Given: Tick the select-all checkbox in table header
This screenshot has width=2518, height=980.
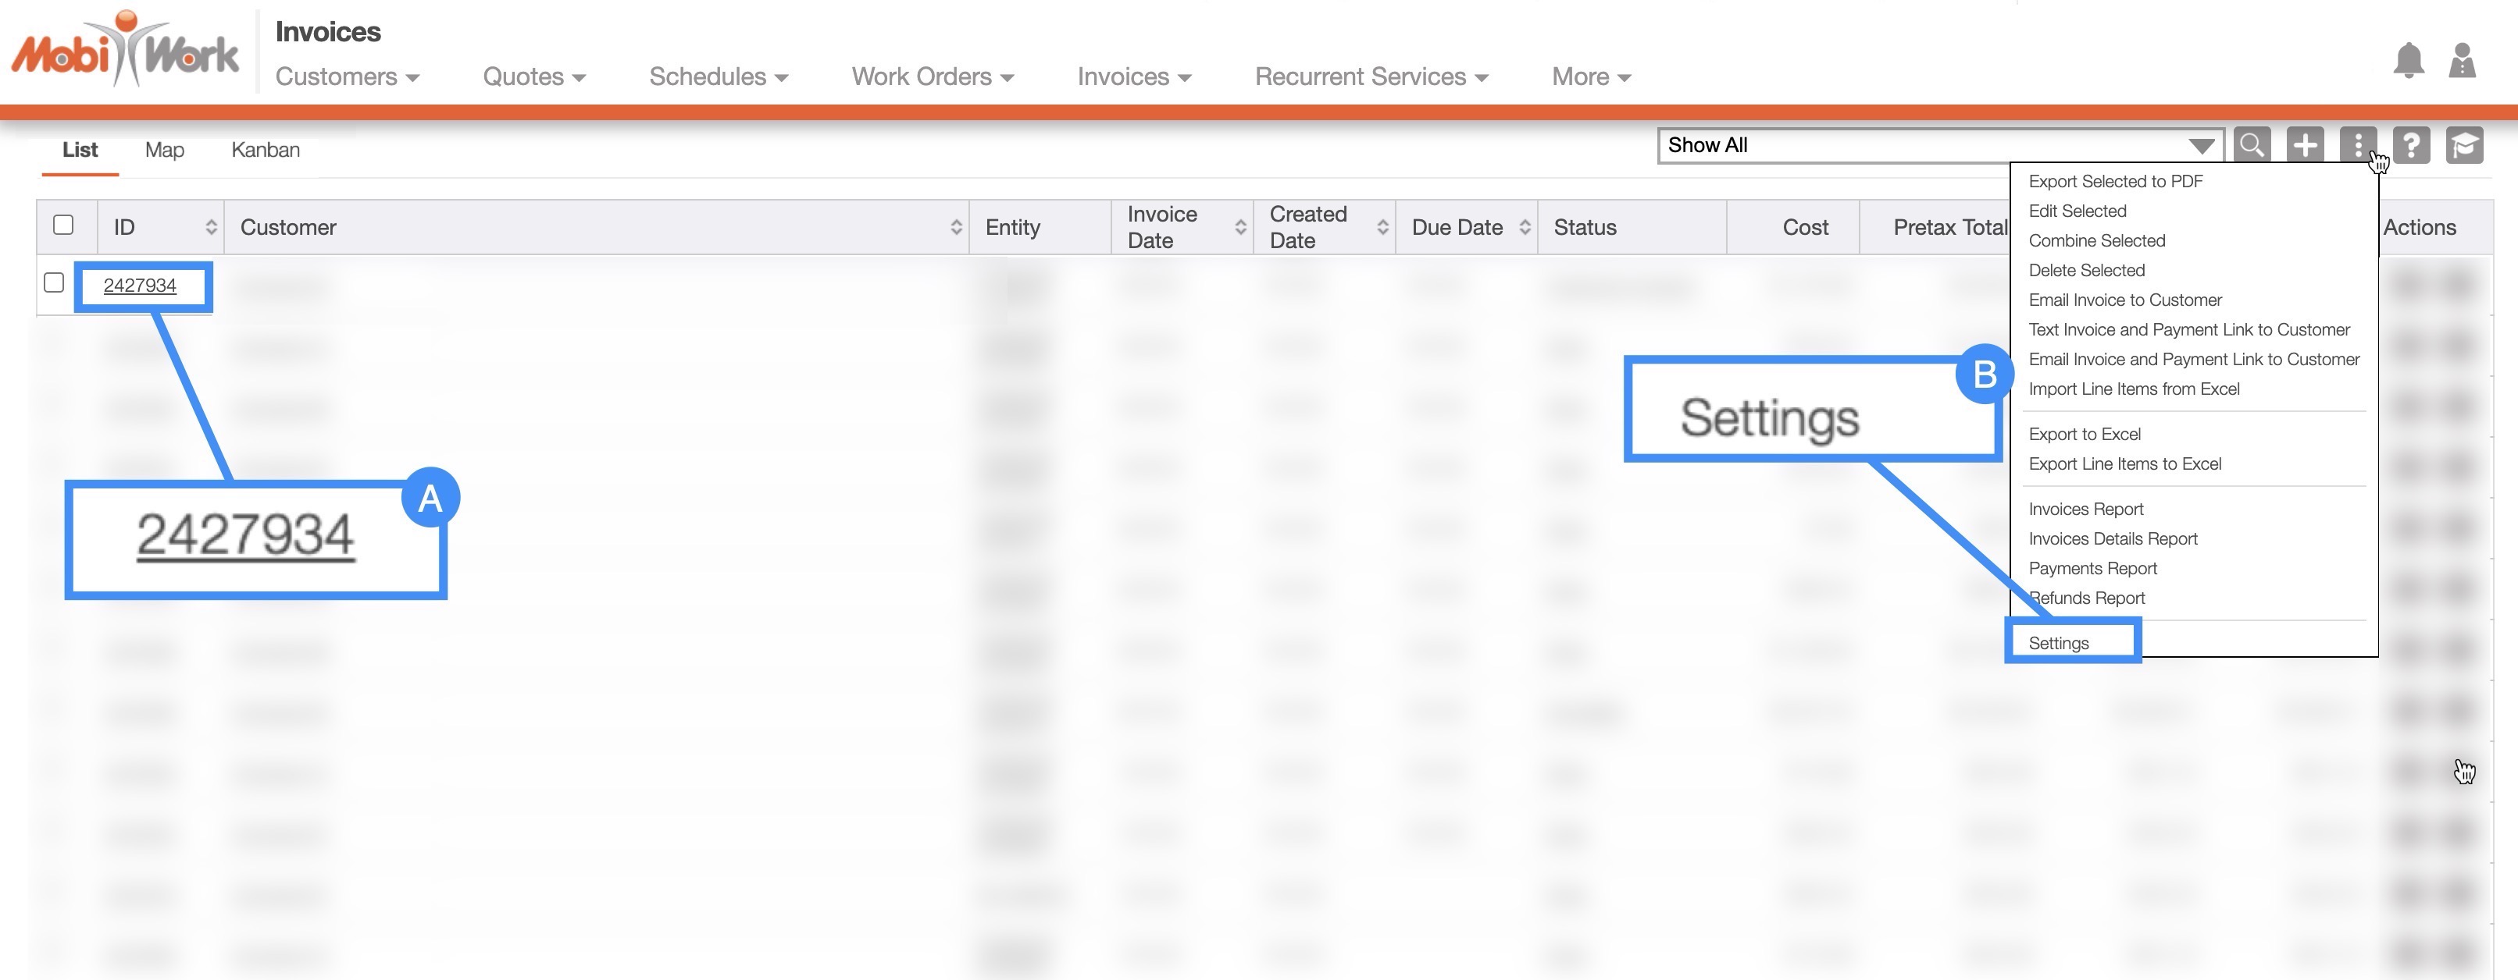Looking at the screenshot, I should coord(63,225).
